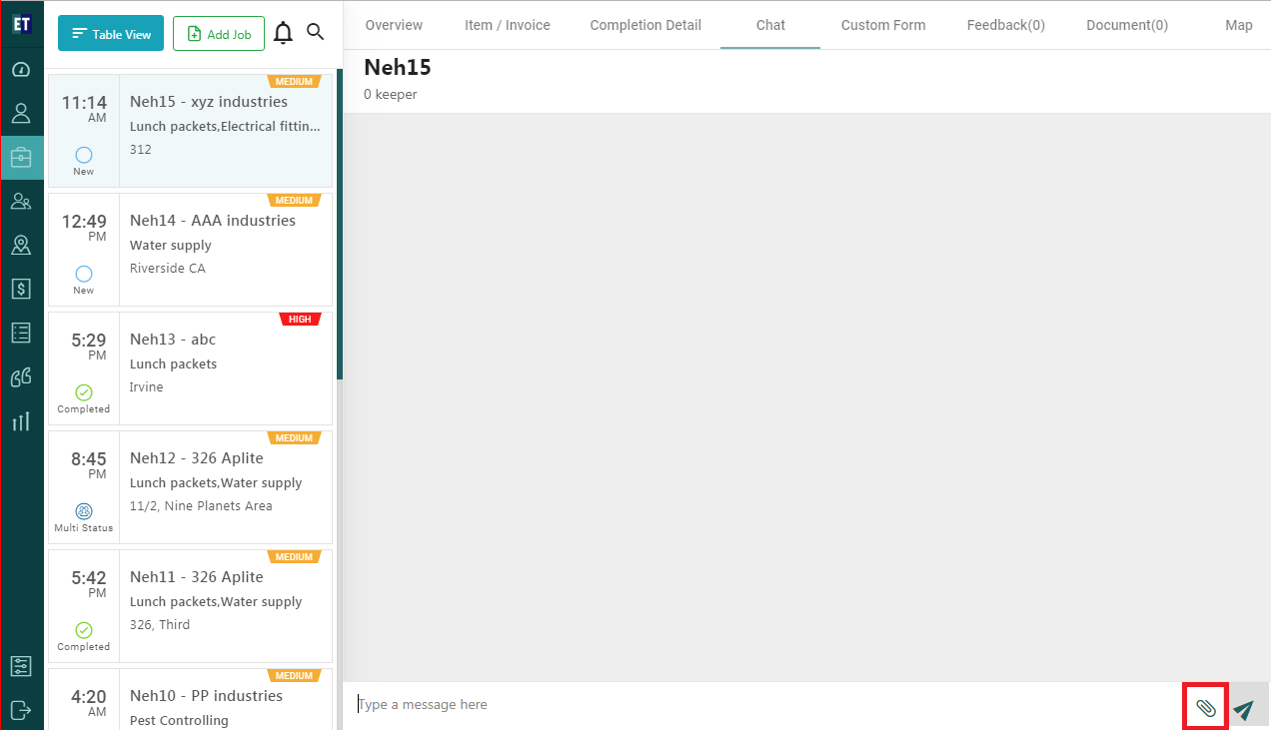
Task: Click the MEDIUM priority badge on Neh14
Action: (x=294, y=201)
